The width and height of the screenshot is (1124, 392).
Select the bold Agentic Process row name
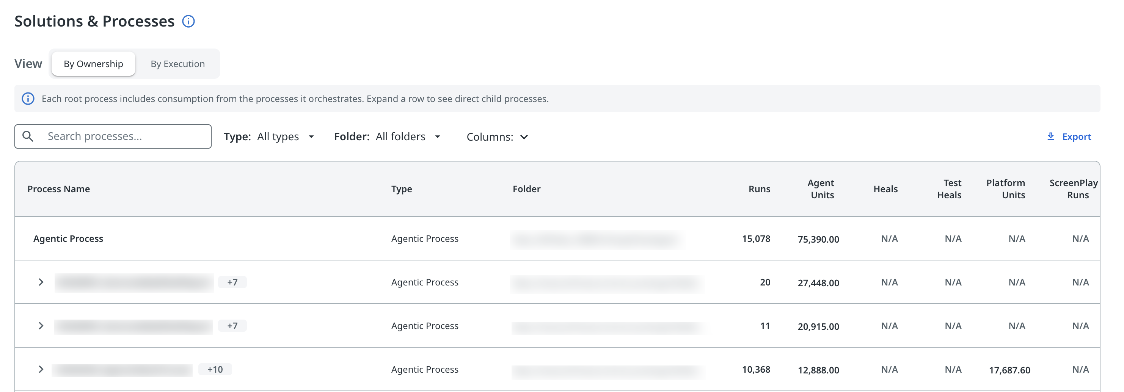[69, 239]
